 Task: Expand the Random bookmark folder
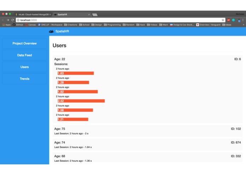coord(128,25)
